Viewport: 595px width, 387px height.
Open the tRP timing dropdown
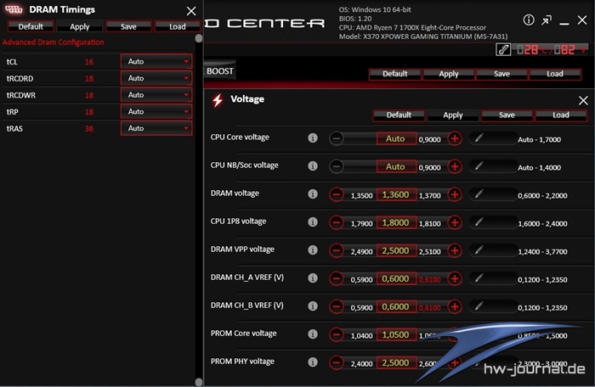click(x=156, y=111)
